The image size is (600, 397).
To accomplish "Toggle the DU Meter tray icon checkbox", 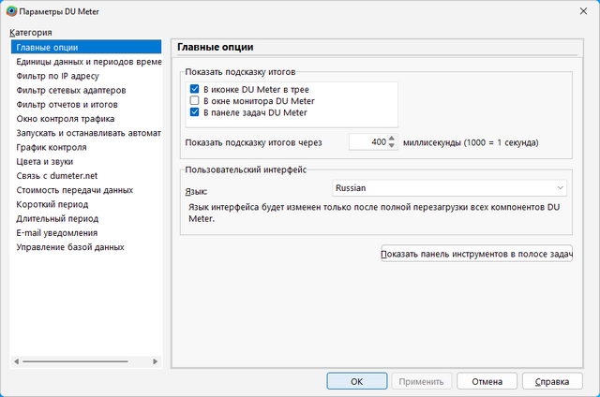I will tap(195, 89).
